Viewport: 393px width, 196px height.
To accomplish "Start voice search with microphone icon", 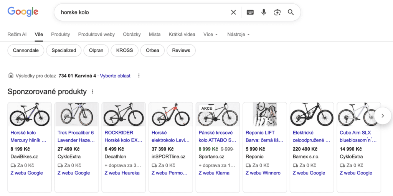I will click(264, 12).
